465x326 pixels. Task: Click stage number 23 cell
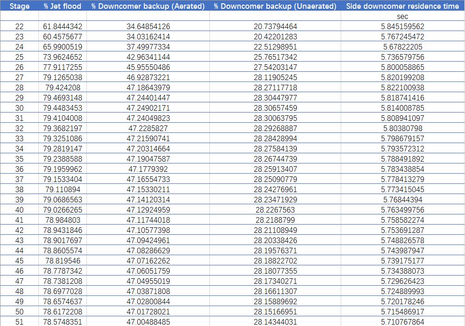pos(19,37)
